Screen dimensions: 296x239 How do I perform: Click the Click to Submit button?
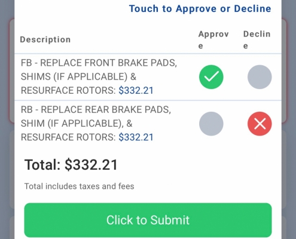point(148,220)
